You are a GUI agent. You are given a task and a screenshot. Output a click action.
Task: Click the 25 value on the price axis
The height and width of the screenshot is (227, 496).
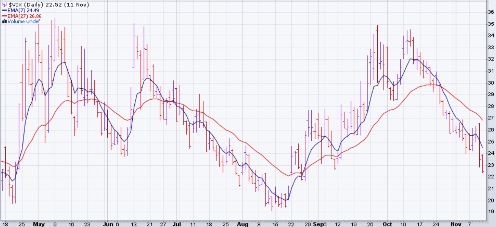click(x=491, y=141)
